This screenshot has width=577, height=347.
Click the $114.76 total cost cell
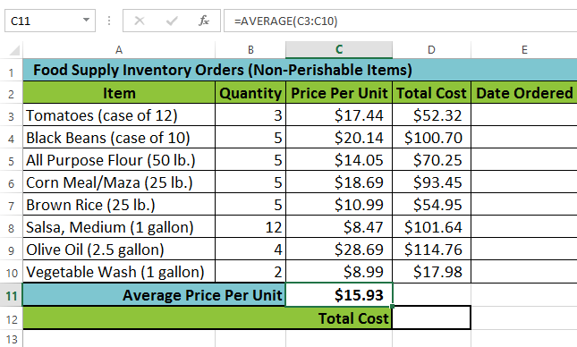pyautogui.click(x=432, y=250)
